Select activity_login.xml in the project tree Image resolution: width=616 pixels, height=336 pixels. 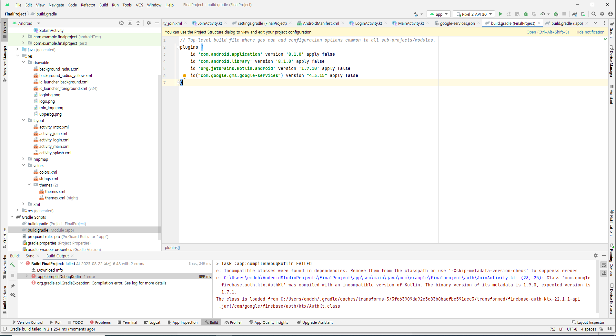[54, 140]
